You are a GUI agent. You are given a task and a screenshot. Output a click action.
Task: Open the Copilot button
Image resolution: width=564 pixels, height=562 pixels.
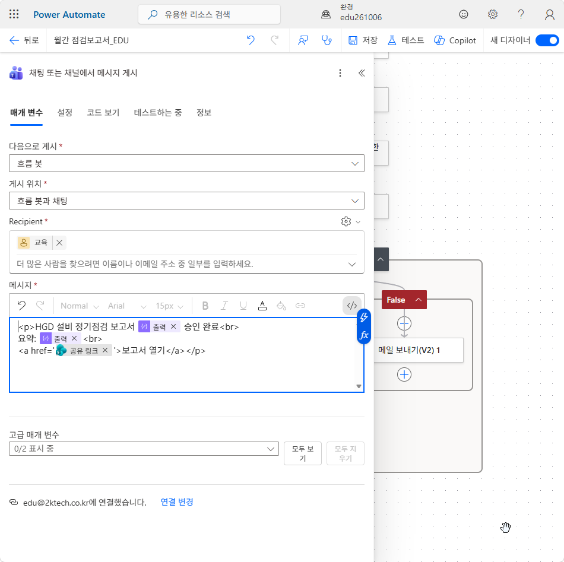455,40
